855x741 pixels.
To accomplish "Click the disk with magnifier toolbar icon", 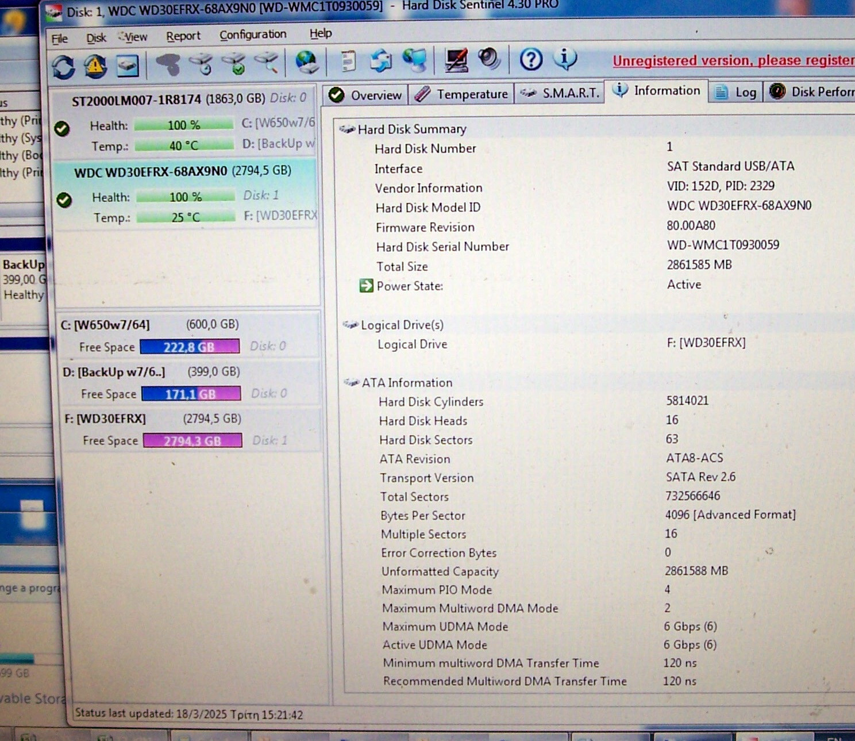I will point(268,62).
